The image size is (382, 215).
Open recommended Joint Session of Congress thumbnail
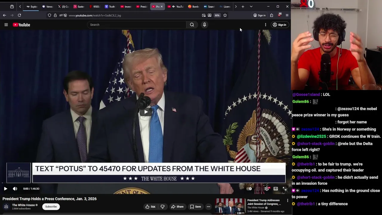230,207
